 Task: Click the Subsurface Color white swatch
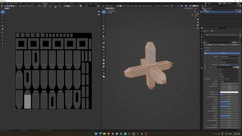click(x=229, y=92)
